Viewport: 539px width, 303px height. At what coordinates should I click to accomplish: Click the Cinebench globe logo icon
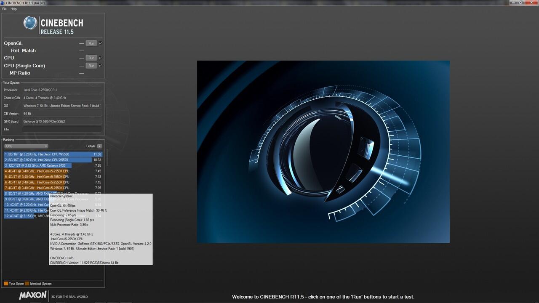[x=30, y=23]
